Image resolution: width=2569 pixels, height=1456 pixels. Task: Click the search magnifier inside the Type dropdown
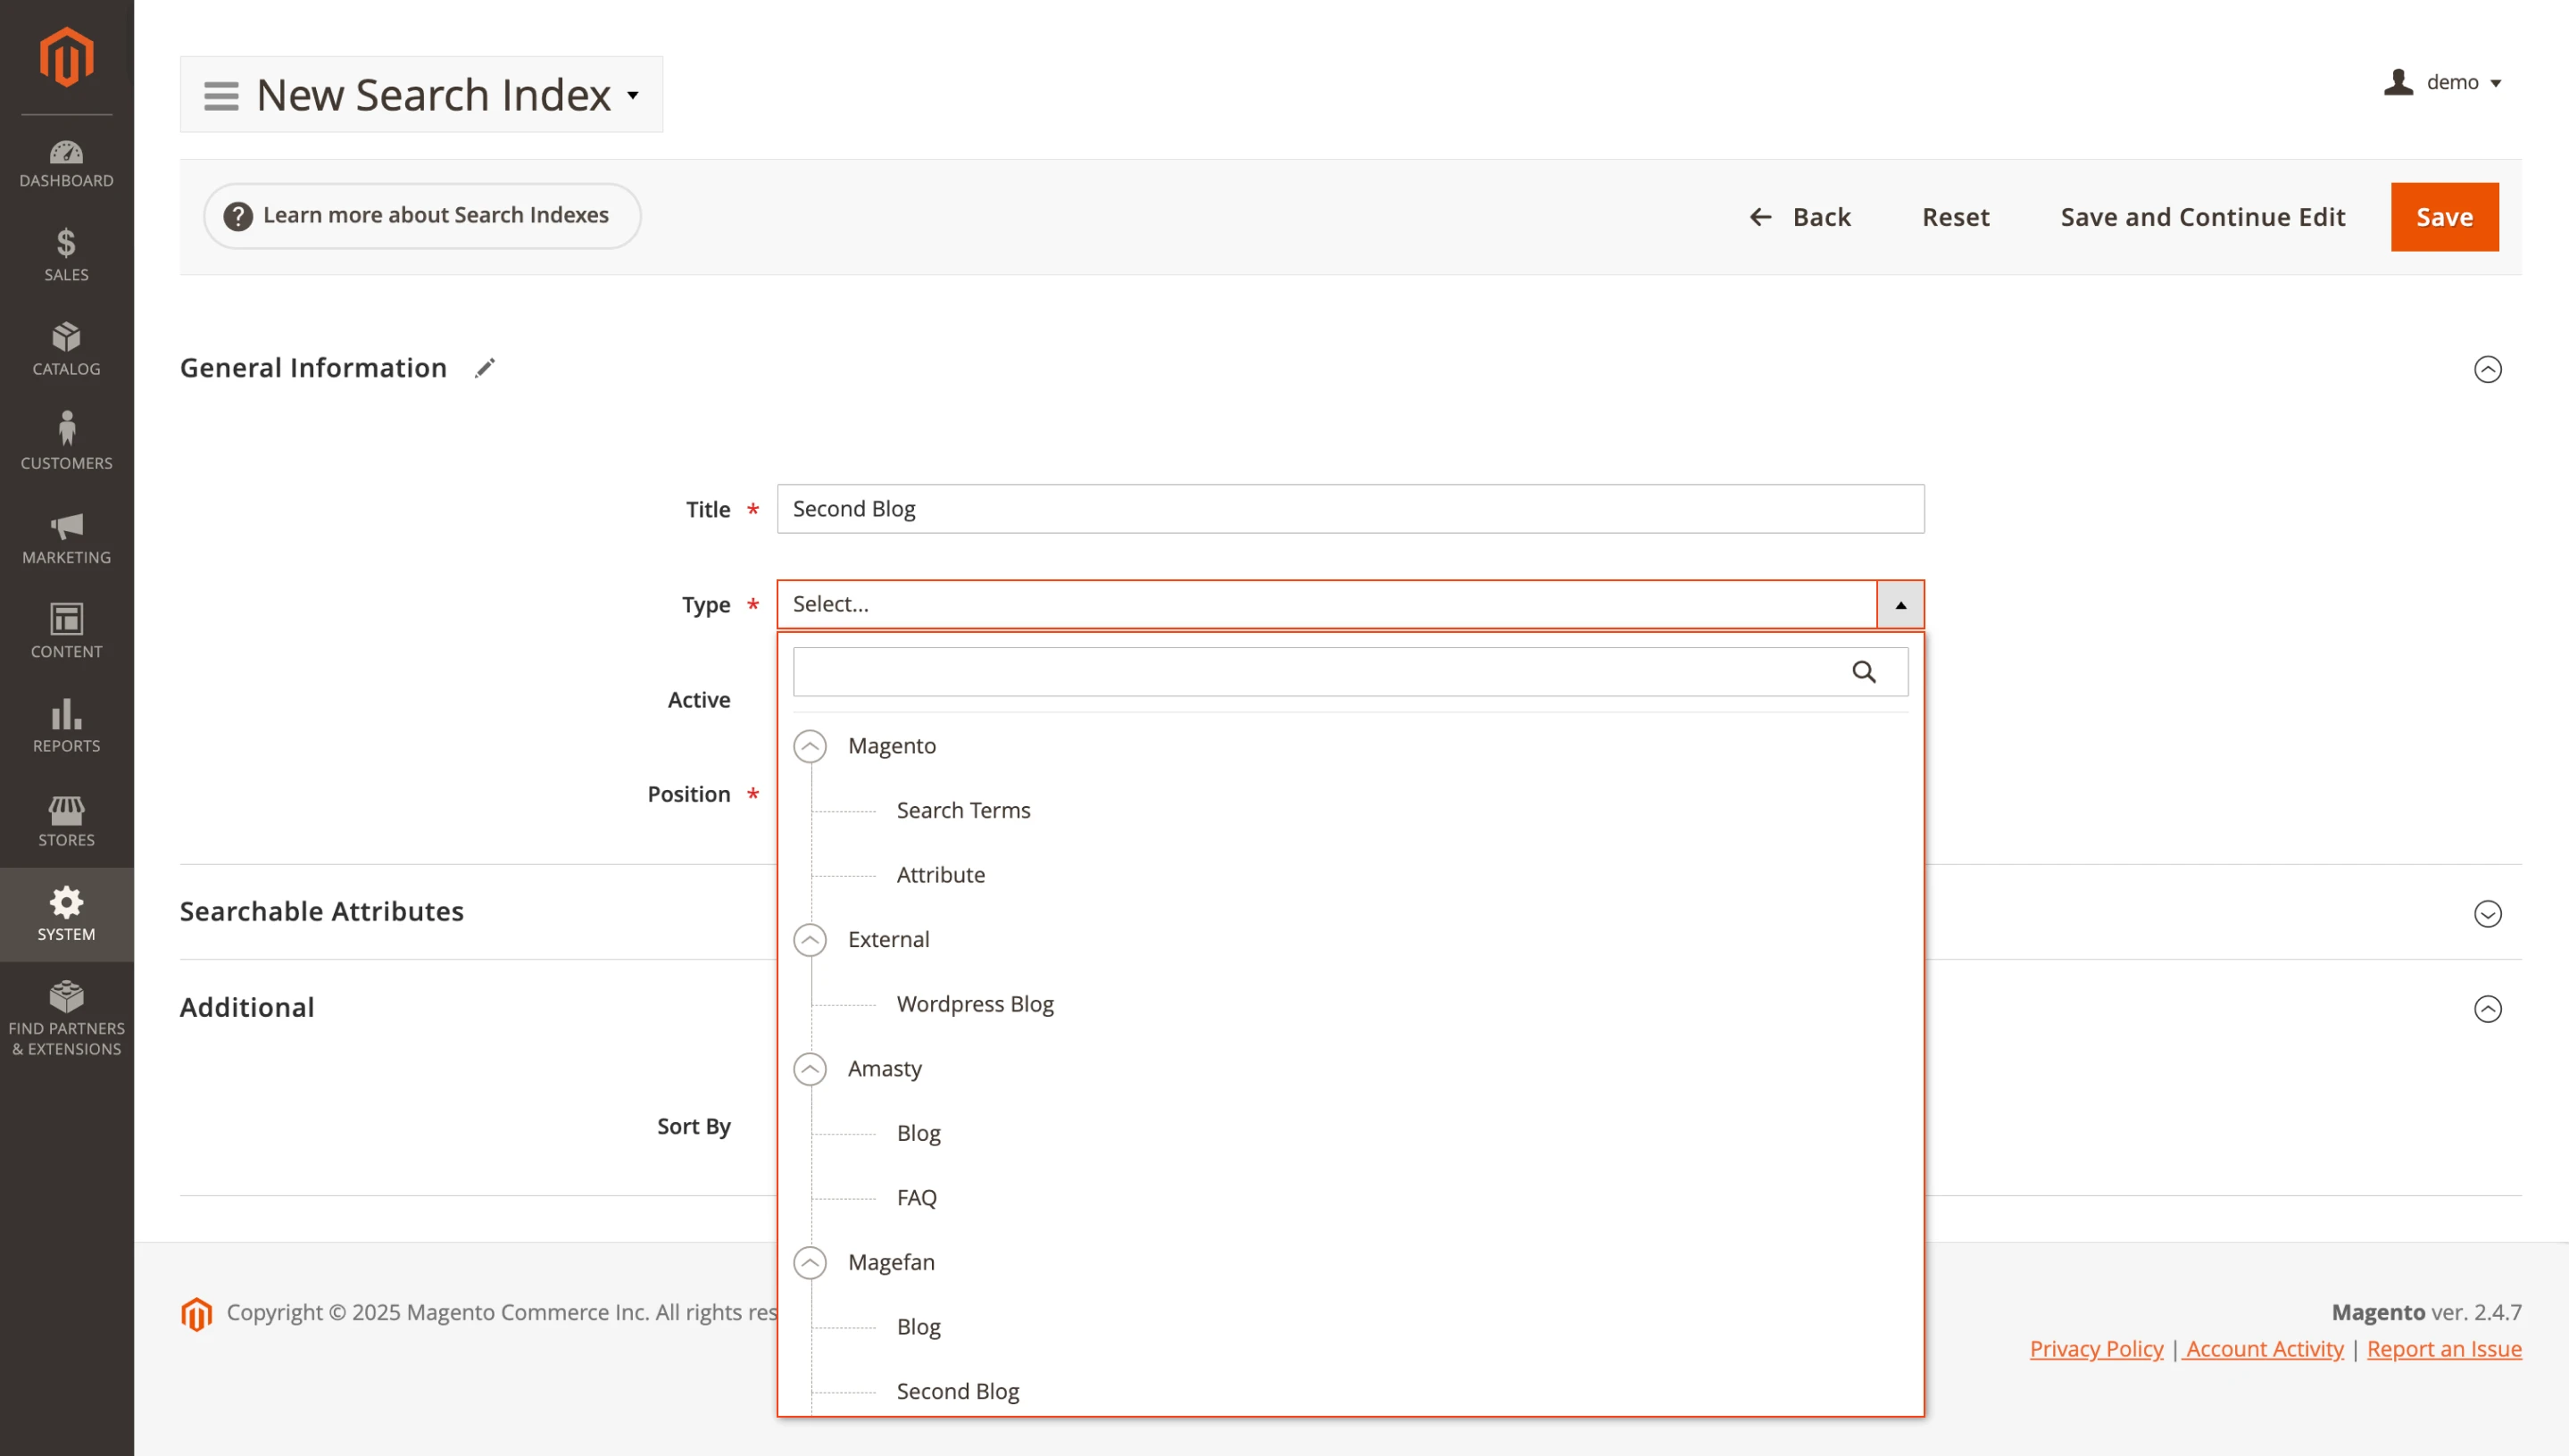point(1863,671)
